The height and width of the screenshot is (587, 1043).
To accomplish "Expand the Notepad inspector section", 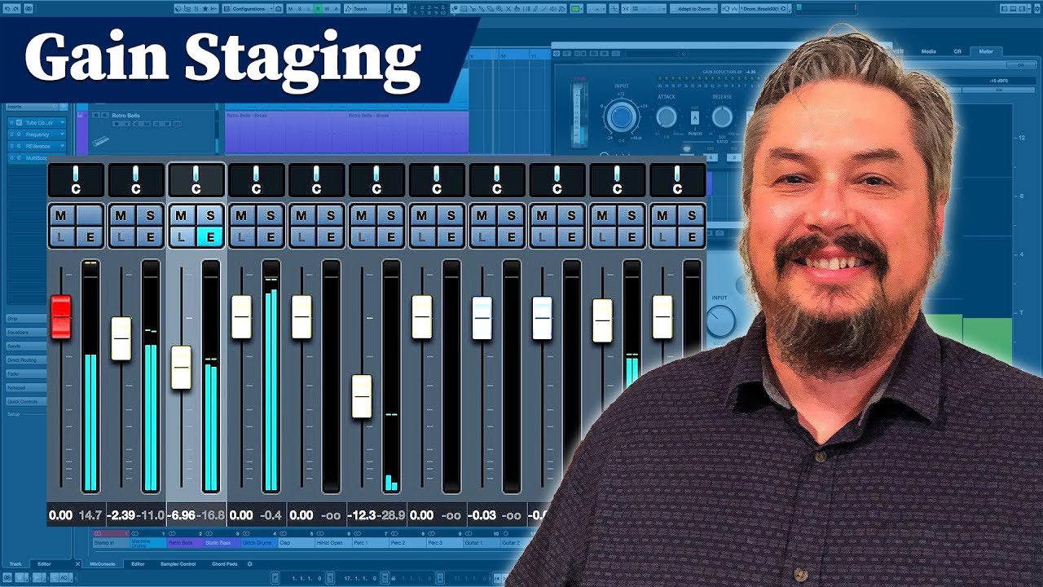I will 26,387.
